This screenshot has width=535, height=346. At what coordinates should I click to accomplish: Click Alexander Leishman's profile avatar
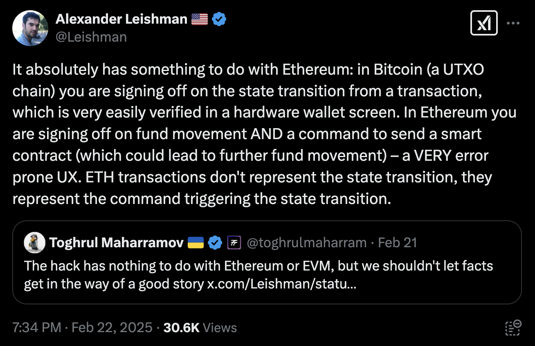30,28
